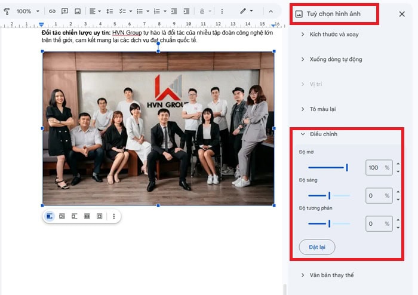This screenshot has height=295, width=418.
Task: Open text align dropdown arrow
Action: coord(100,11)
